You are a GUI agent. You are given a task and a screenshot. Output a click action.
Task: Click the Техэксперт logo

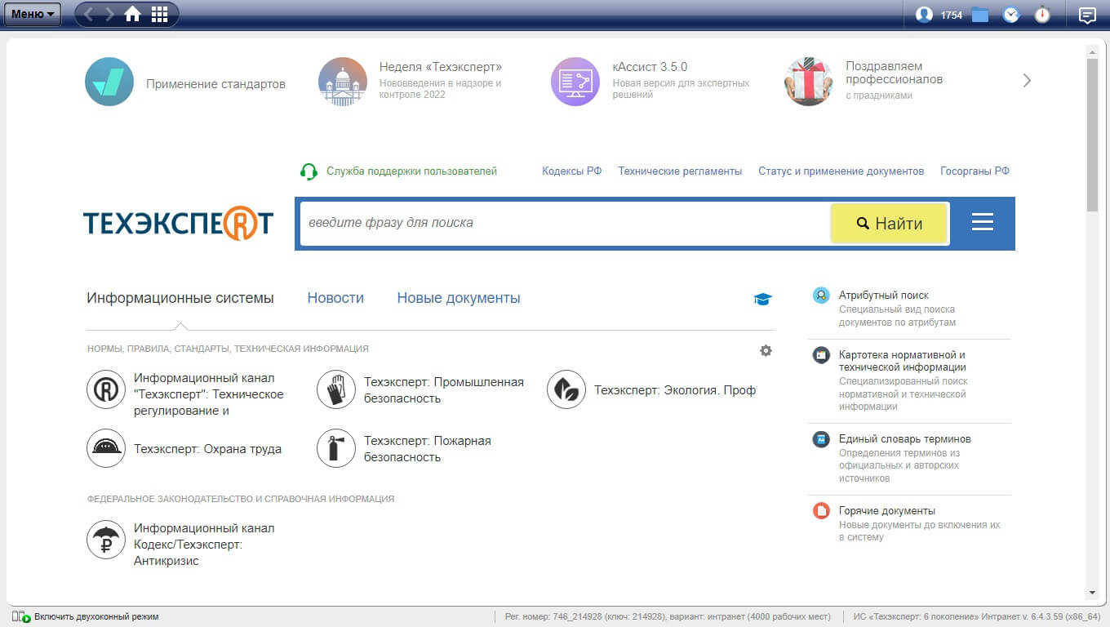point(178,223)
